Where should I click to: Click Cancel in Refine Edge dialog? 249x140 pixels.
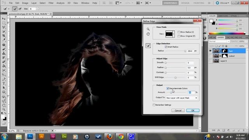178,110
